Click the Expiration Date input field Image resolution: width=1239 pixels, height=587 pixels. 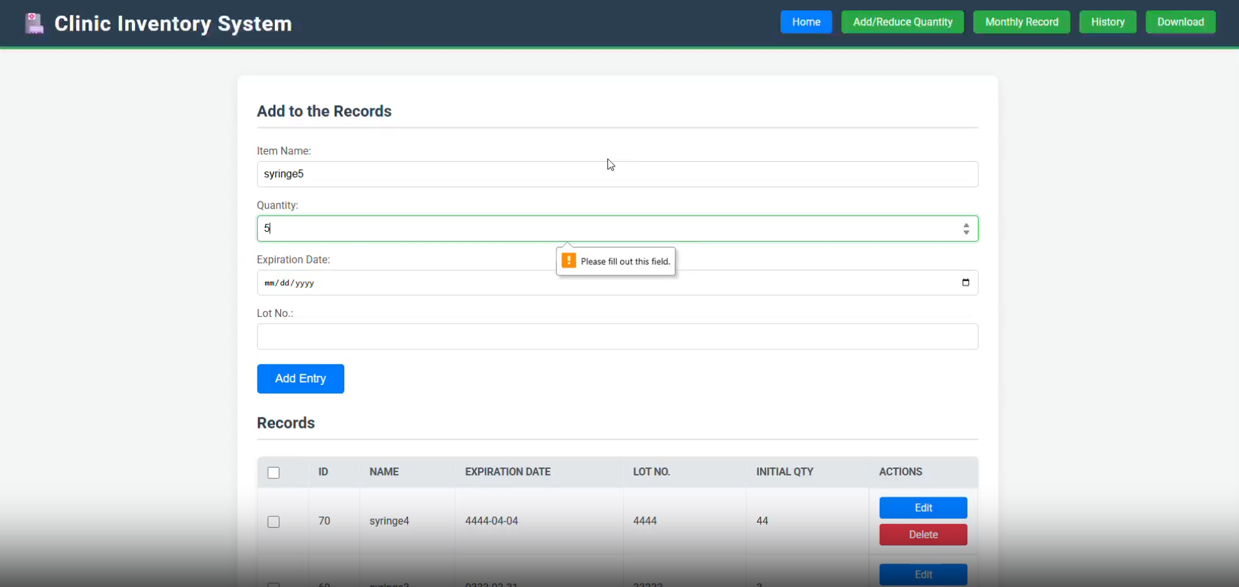point(585,282)
